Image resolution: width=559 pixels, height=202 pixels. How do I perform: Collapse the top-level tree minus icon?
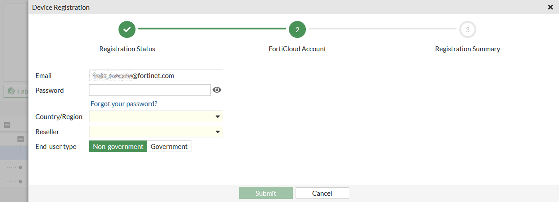(7, 125)
